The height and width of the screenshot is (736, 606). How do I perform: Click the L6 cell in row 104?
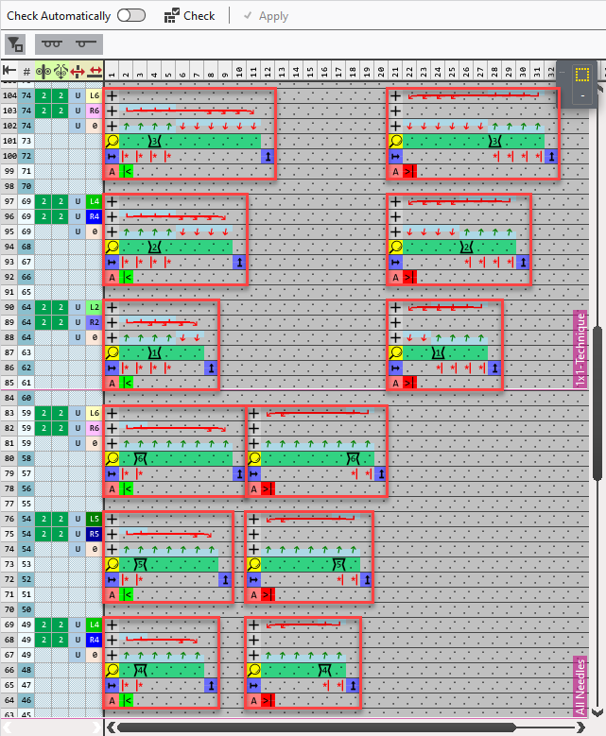(x=94, y=95)
